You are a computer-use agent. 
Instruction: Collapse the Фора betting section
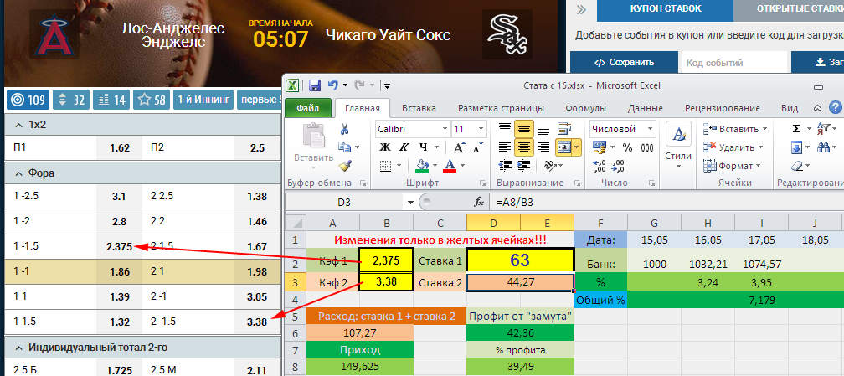[17, 173]
